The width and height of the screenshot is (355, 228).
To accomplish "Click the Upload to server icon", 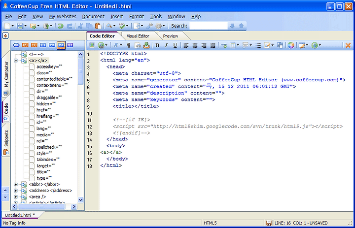I will tap(46, 26).
